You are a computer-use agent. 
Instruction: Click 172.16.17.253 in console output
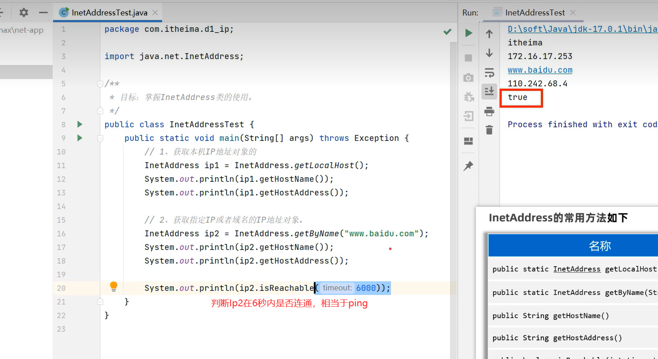tap(540, 56)
